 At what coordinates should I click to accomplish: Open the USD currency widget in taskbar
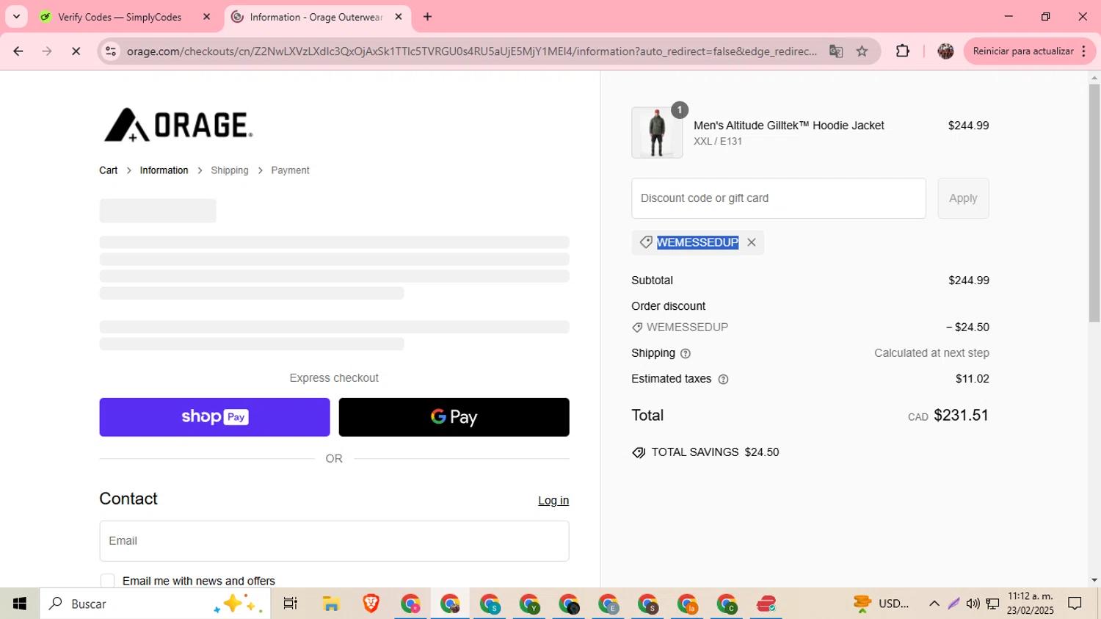pyautogui.click(x=882, y=604)
